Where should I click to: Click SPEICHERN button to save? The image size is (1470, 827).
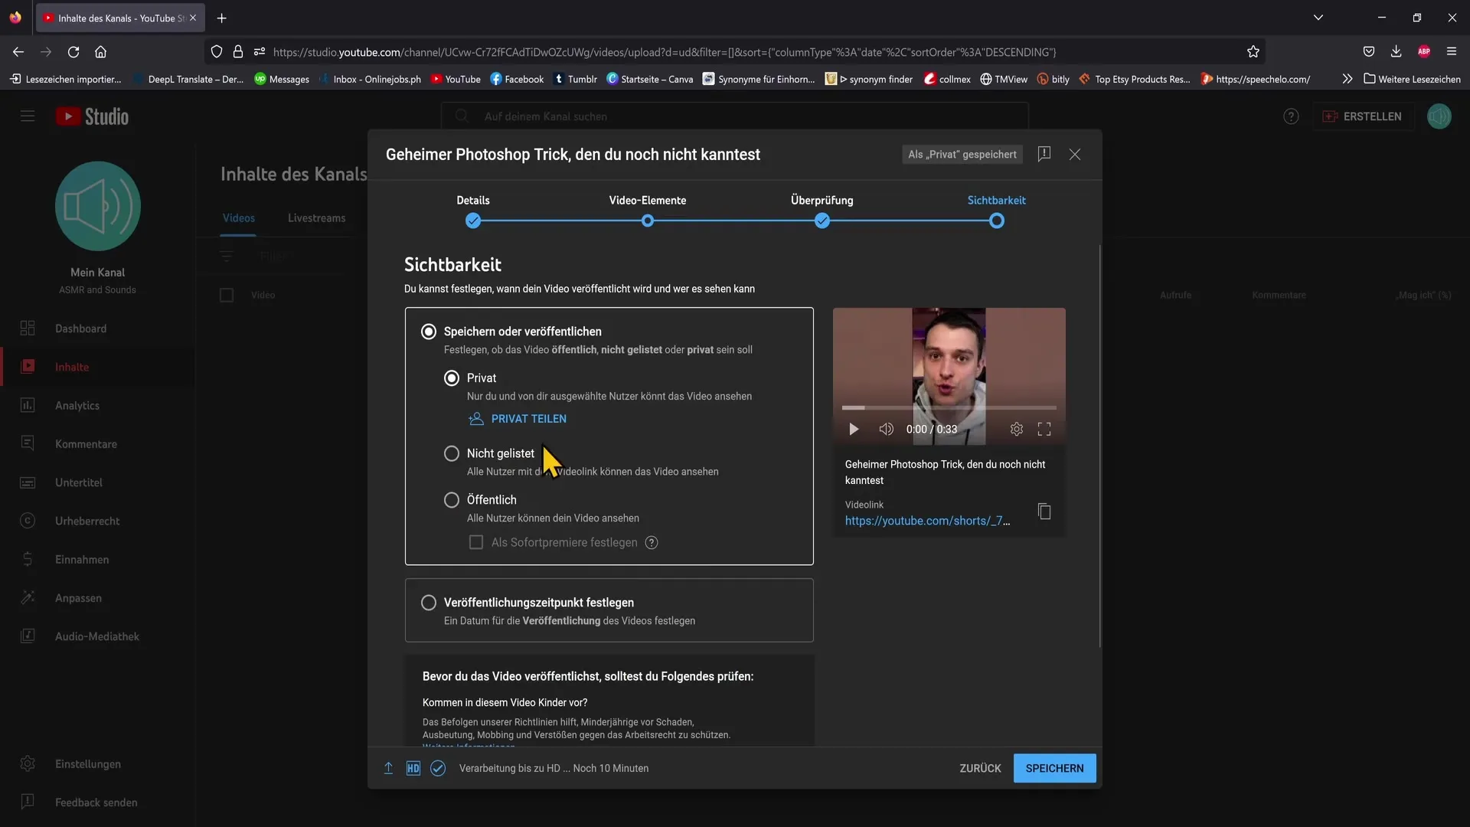(x=1054, y=767)
